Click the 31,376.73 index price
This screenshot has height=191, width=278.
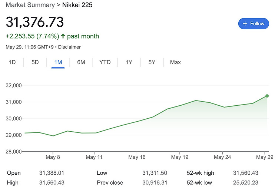[x=35, y=22]
